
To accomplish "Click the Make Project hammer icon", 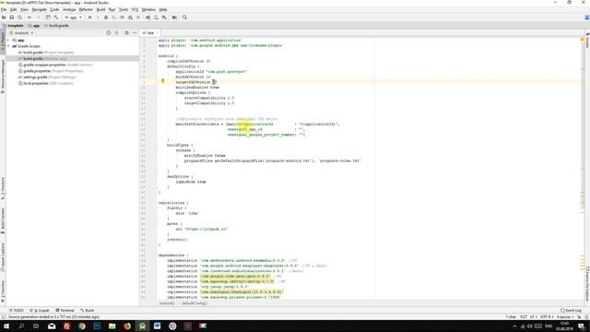I will [56, 18].
